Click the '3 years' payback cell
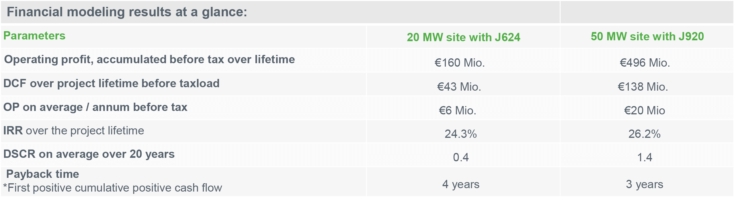 [x=645, y=184]
